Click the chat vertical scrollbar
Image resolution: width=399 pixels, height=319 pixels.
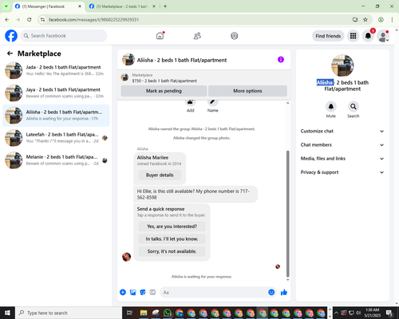(287, 214)
